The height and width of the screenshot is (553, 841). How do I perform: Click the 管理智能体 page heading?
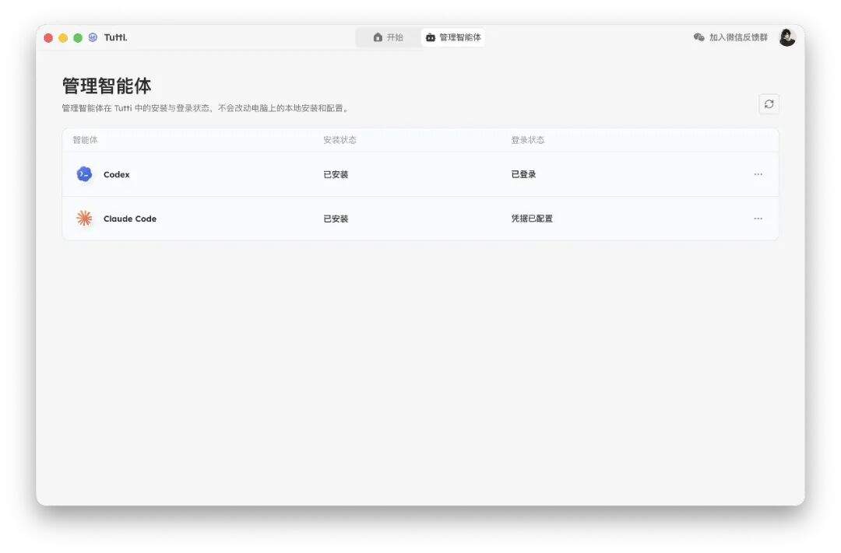[x=107, y=86]
